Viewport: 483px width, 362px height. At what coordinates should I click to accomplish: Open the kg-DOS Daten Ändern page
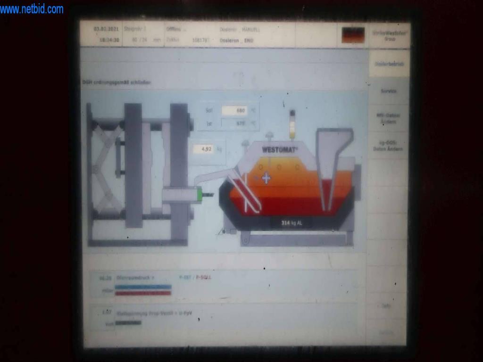tap(389, 146)
